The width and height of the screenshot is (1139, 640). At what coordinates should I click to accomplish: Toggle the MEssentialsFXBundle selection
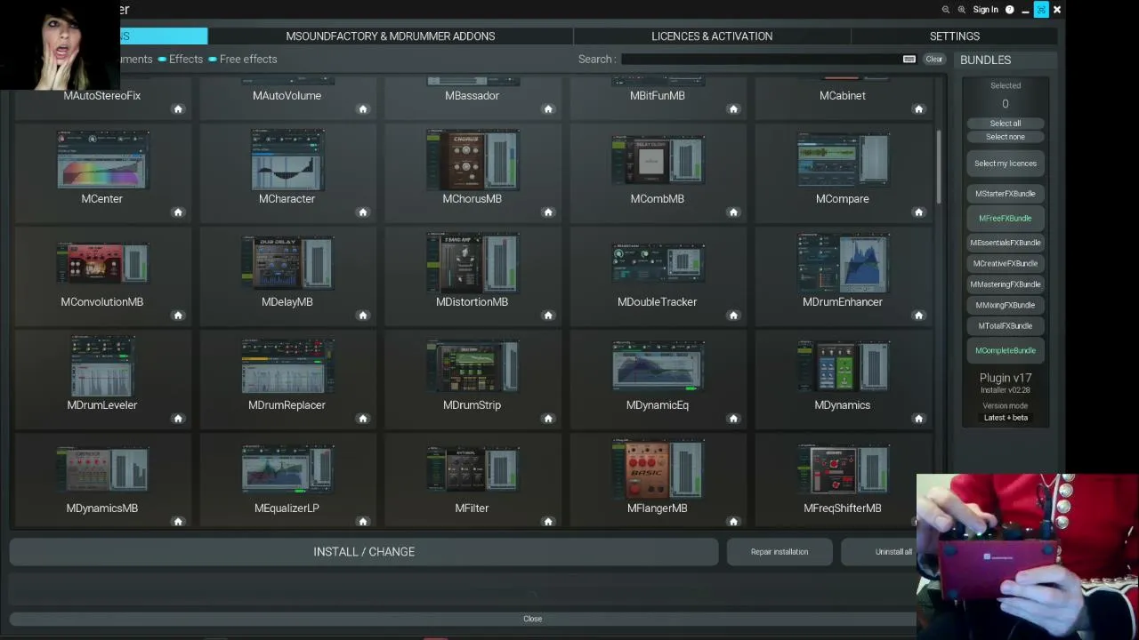1006,243
